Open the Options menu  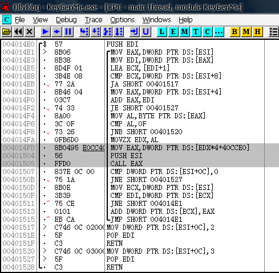(x=122, y=20)
